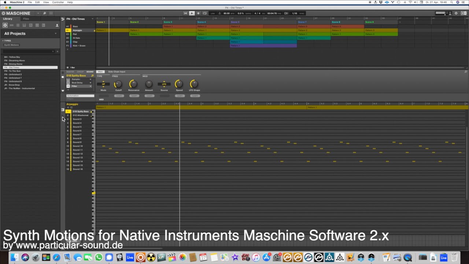Open the Controller menu in menu bar
The image size is (469, 264).
pos(58,2)
